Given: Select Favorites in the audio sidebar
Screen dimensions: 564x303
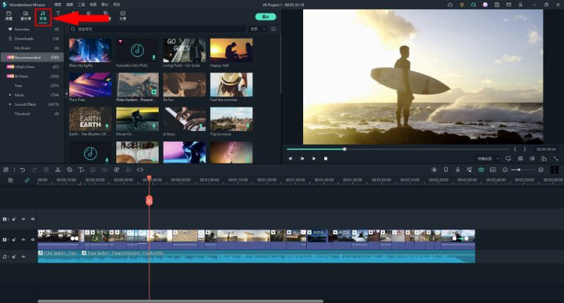Looking at the screenshot, I should click(x=32, y=29).
